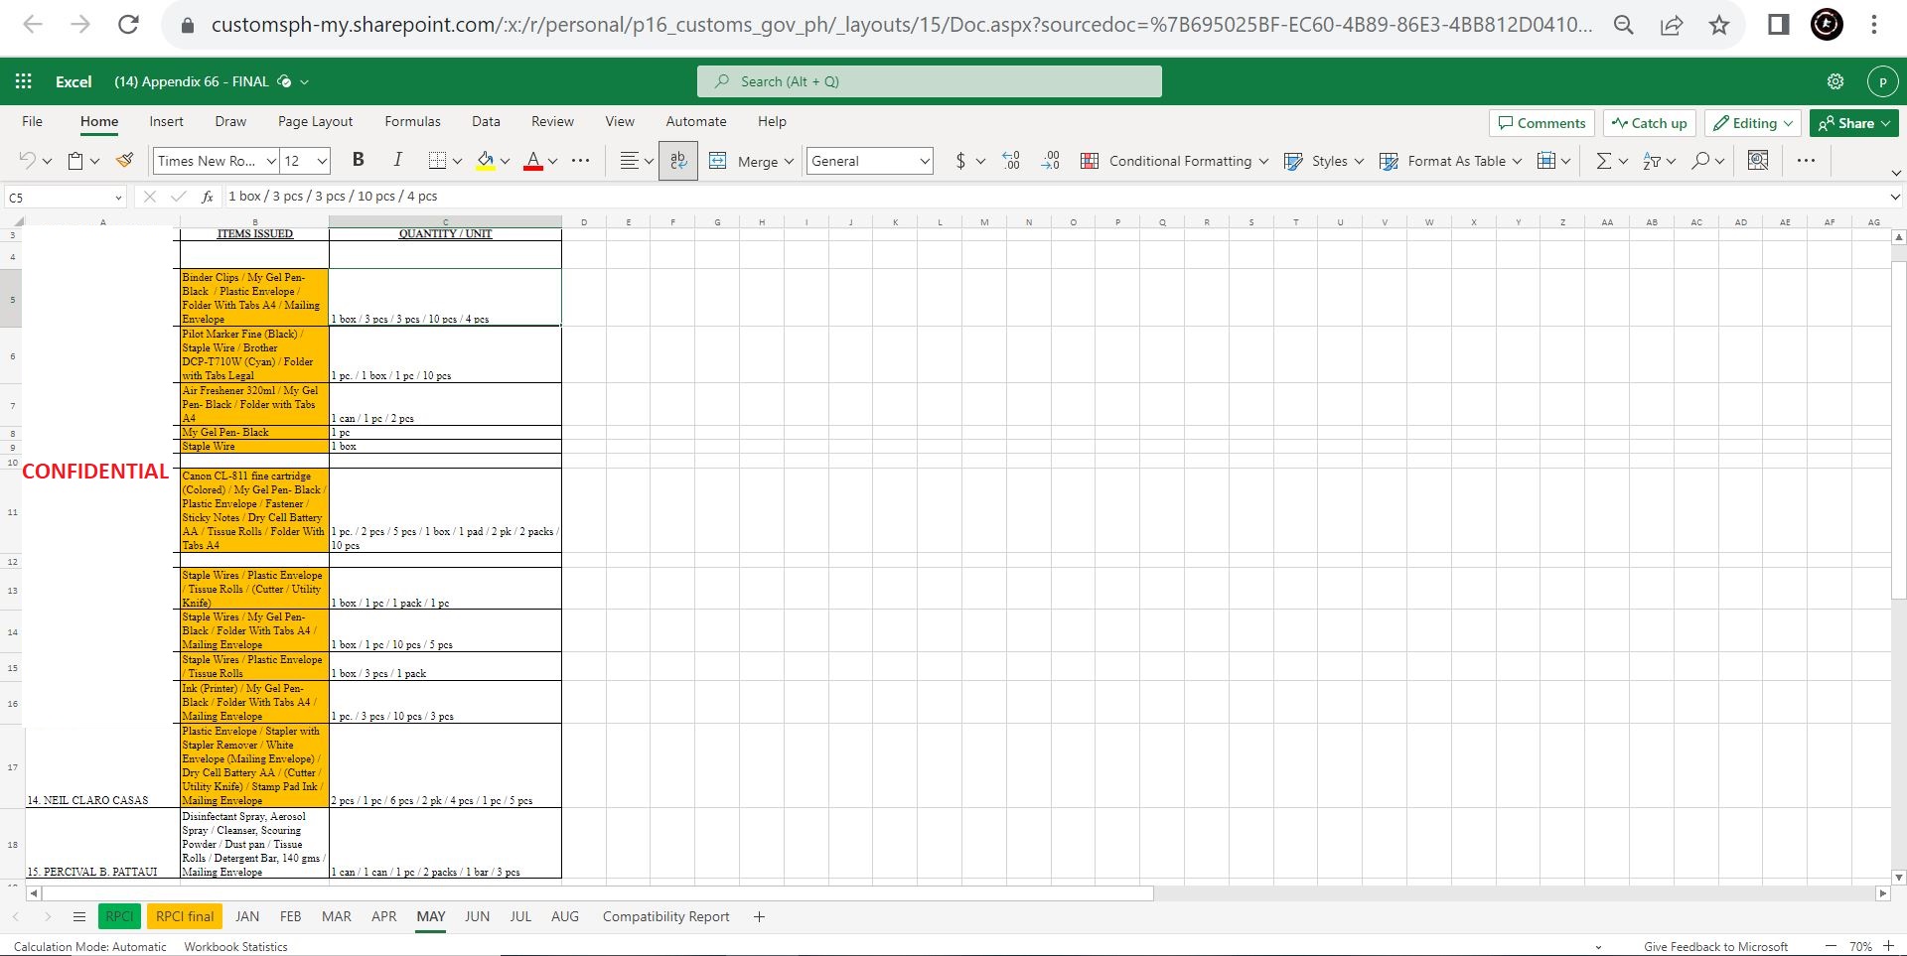Screen dimensions: 1907x956
Task: Click the AutoSum sigma icon
Action: pos(1603,161)
